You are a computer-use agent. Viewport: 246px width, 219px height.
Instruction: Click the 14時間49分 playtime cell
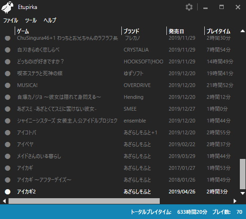pyautogui.click(x=220, y=61)
